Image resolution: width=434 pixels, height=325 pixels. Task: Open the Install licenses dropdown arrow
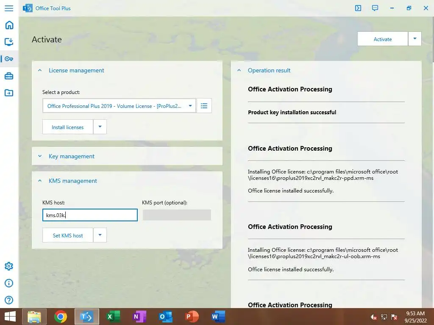coord(100,127)
